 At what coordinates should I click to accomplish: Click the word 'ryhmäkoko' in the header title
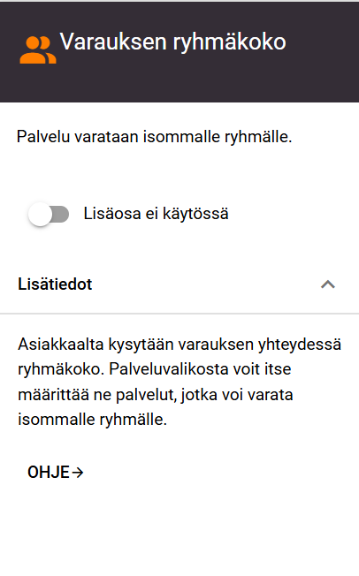[229, 43]
